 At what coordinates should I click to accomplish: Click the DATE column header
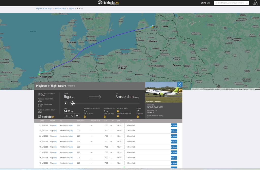42,121
